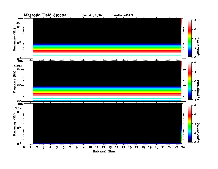
Task: Click the "dD/dt" panel label
Action: (x=18, y=66)
